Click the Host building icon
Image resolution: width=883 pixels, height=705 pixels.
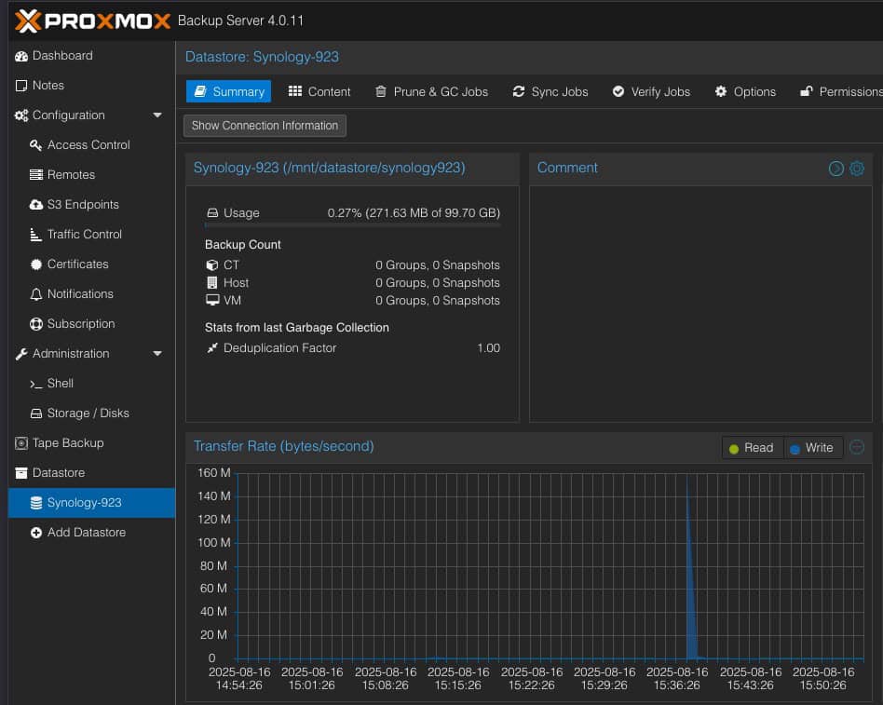[x=212, y=283]
